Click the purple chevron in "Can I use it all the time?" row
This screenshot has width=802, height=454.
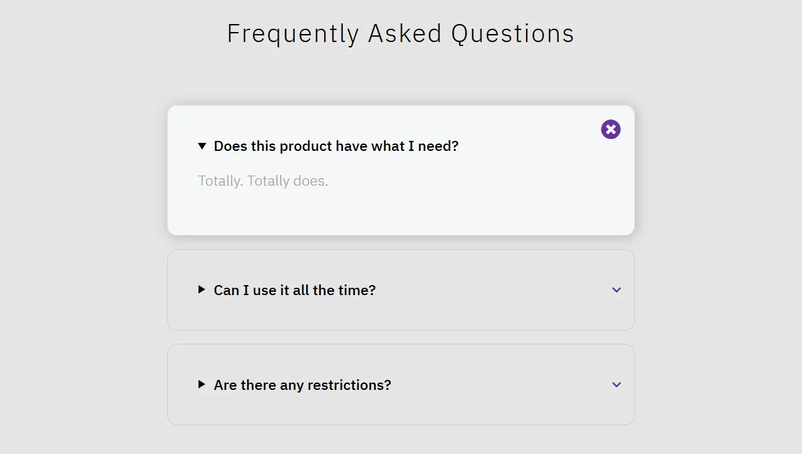point(616,290)
